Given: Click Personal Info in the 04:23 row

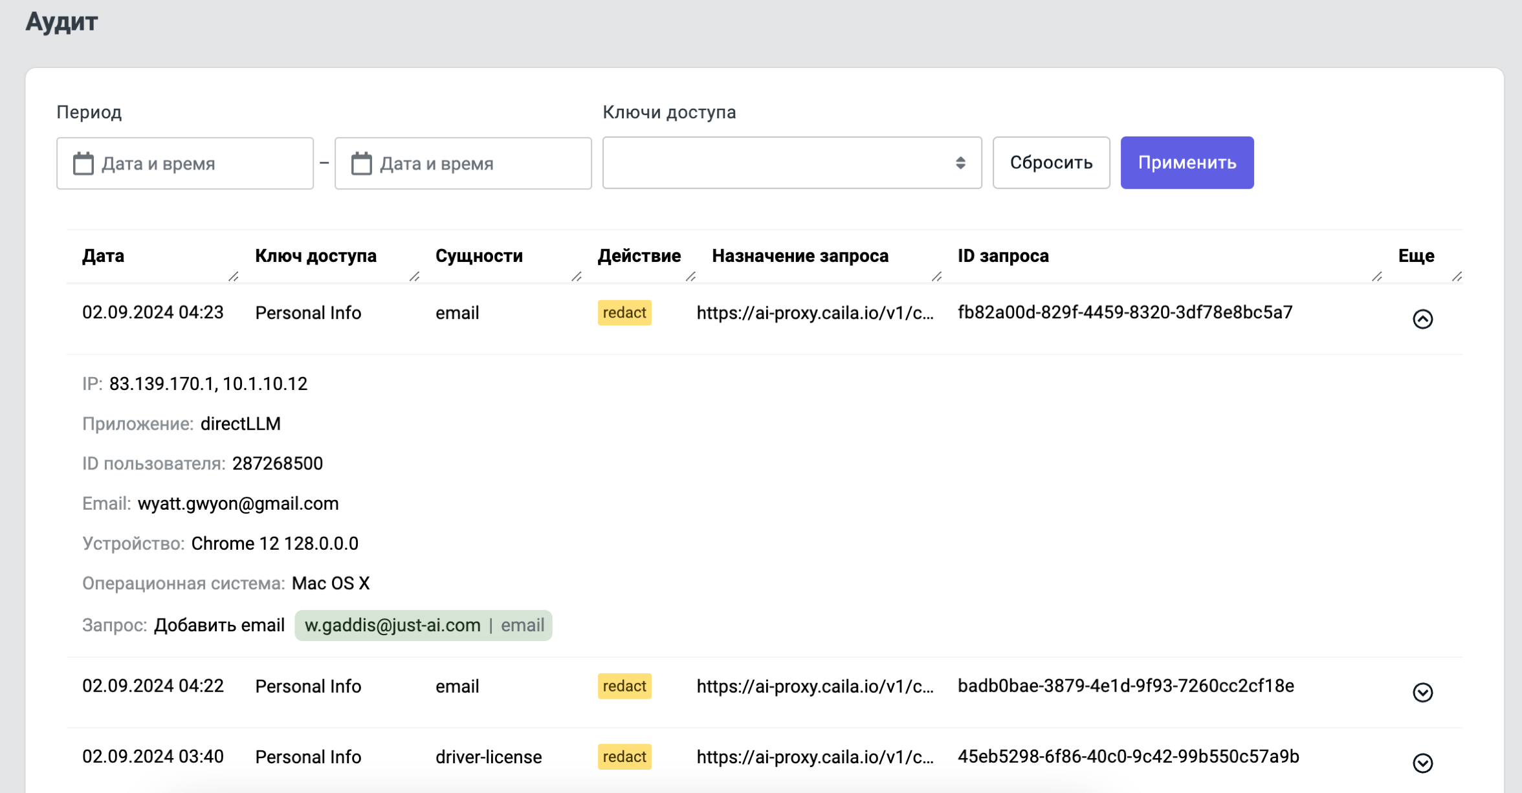Looking at the screenshot, I should (308, 313).
